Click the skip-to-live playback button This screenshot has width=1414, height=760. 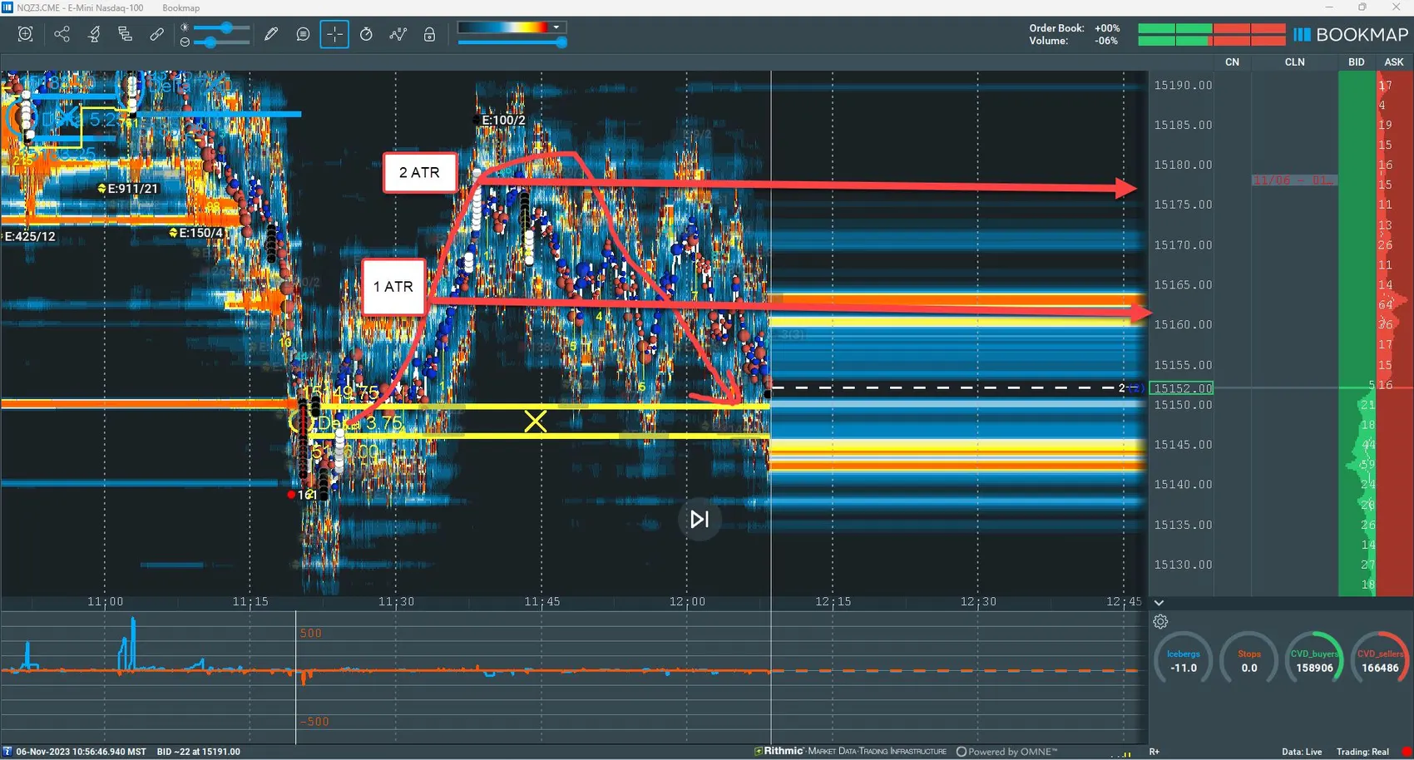click(700, 520)
